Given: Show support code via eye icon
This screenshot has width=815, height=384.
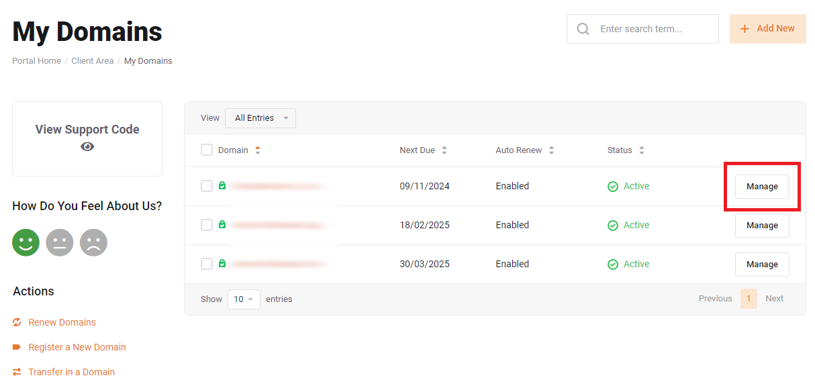Looking at the screenshot, I should tap(87, 146).
